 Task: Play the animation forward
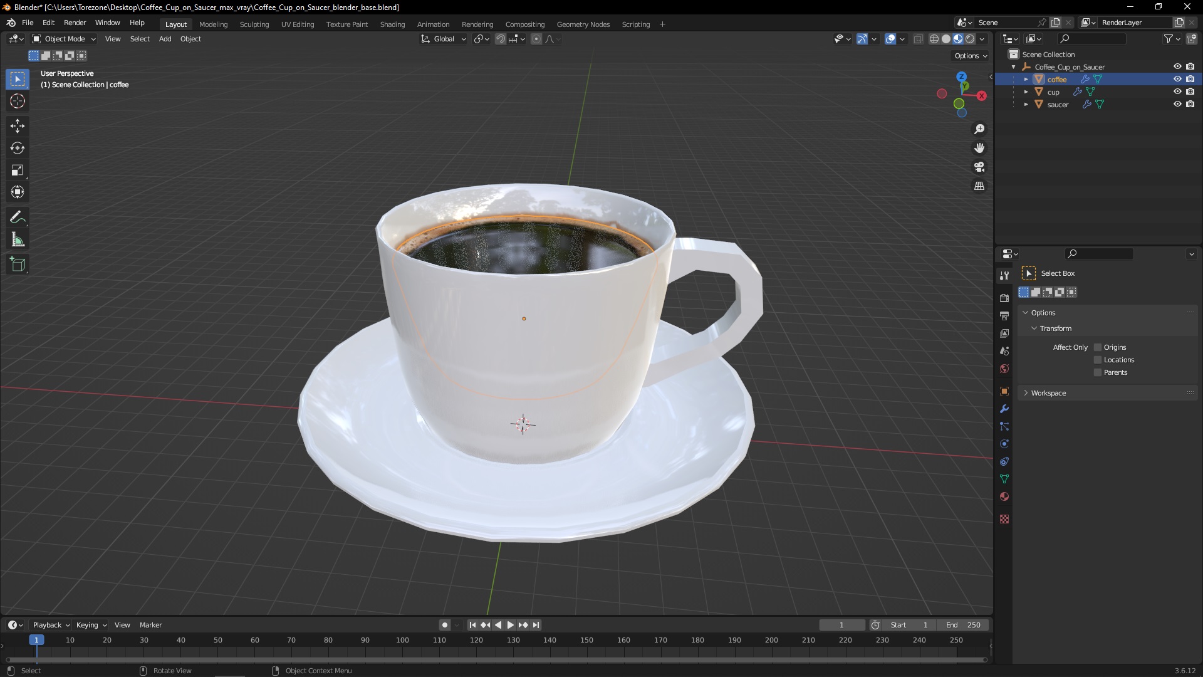(511, 625)
